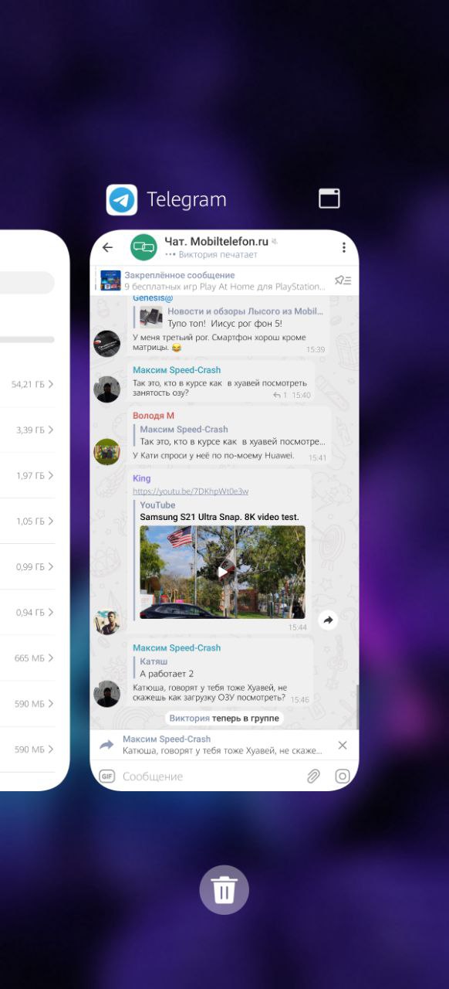Tap the Samsung S21 Ultra Snap video title
Screen dimensions: 449x989
point(219,517)
